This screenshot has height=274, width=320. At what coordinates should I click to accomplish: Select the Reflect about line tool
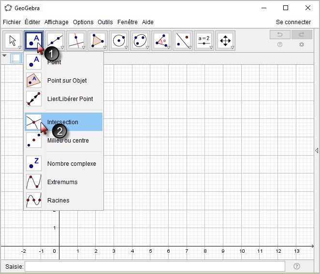(x=183, y=41)
